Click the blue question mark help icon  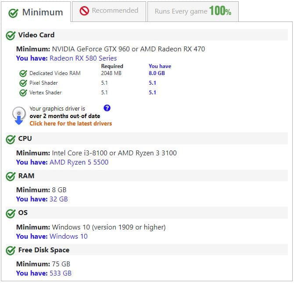pos(107,108)
